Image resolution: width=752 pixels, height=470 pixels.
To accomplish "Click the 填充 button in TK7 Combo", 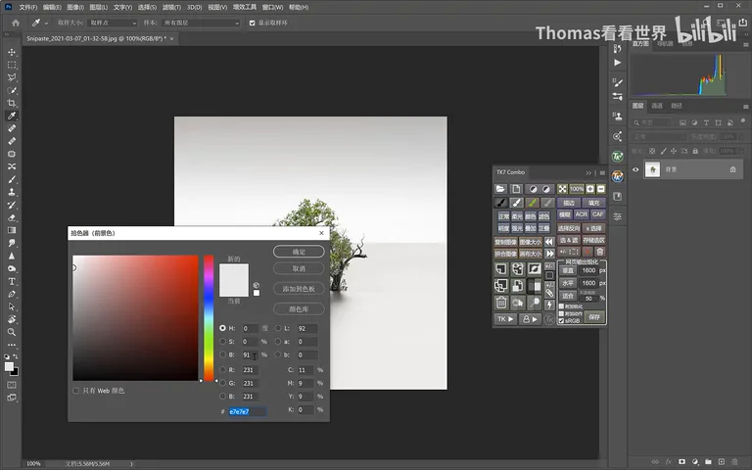I will click(593, 203).
